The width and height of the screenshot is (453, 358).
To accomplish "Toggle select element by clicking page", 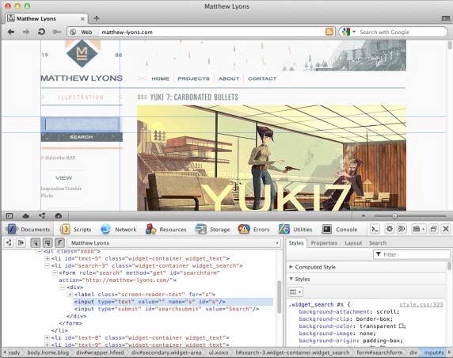I will coord(36,242).
